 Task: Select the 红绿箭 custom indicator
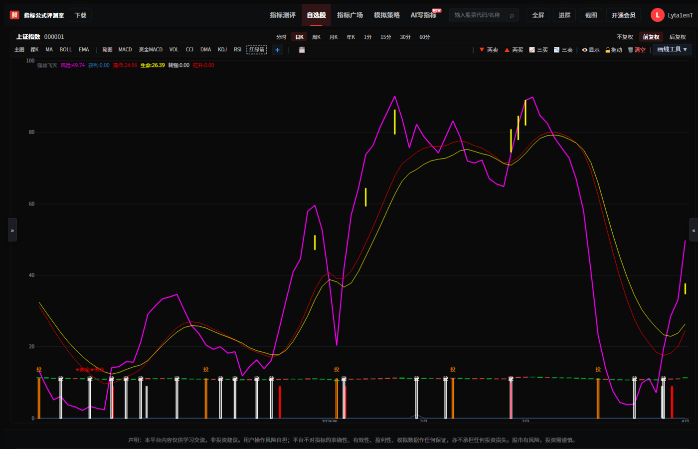pyautogui.click(x=257, y=50)
